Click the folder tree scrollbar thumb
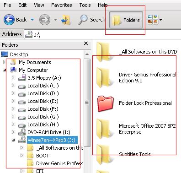The image size is (181, 173). (87, 103)
